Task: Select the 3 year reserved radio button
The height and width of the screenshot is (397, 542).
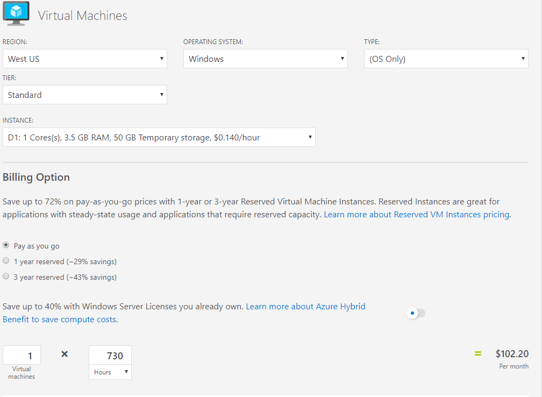Action: click(6, 276)
